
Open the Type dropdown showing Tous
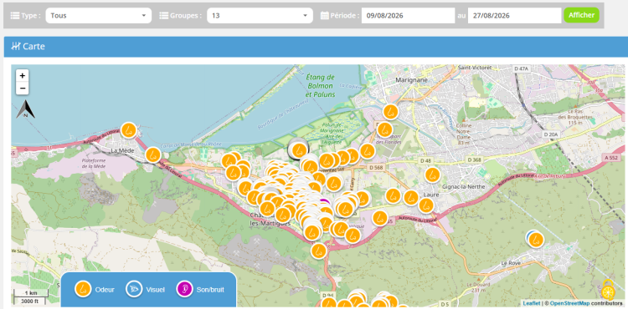pos(99,16)
